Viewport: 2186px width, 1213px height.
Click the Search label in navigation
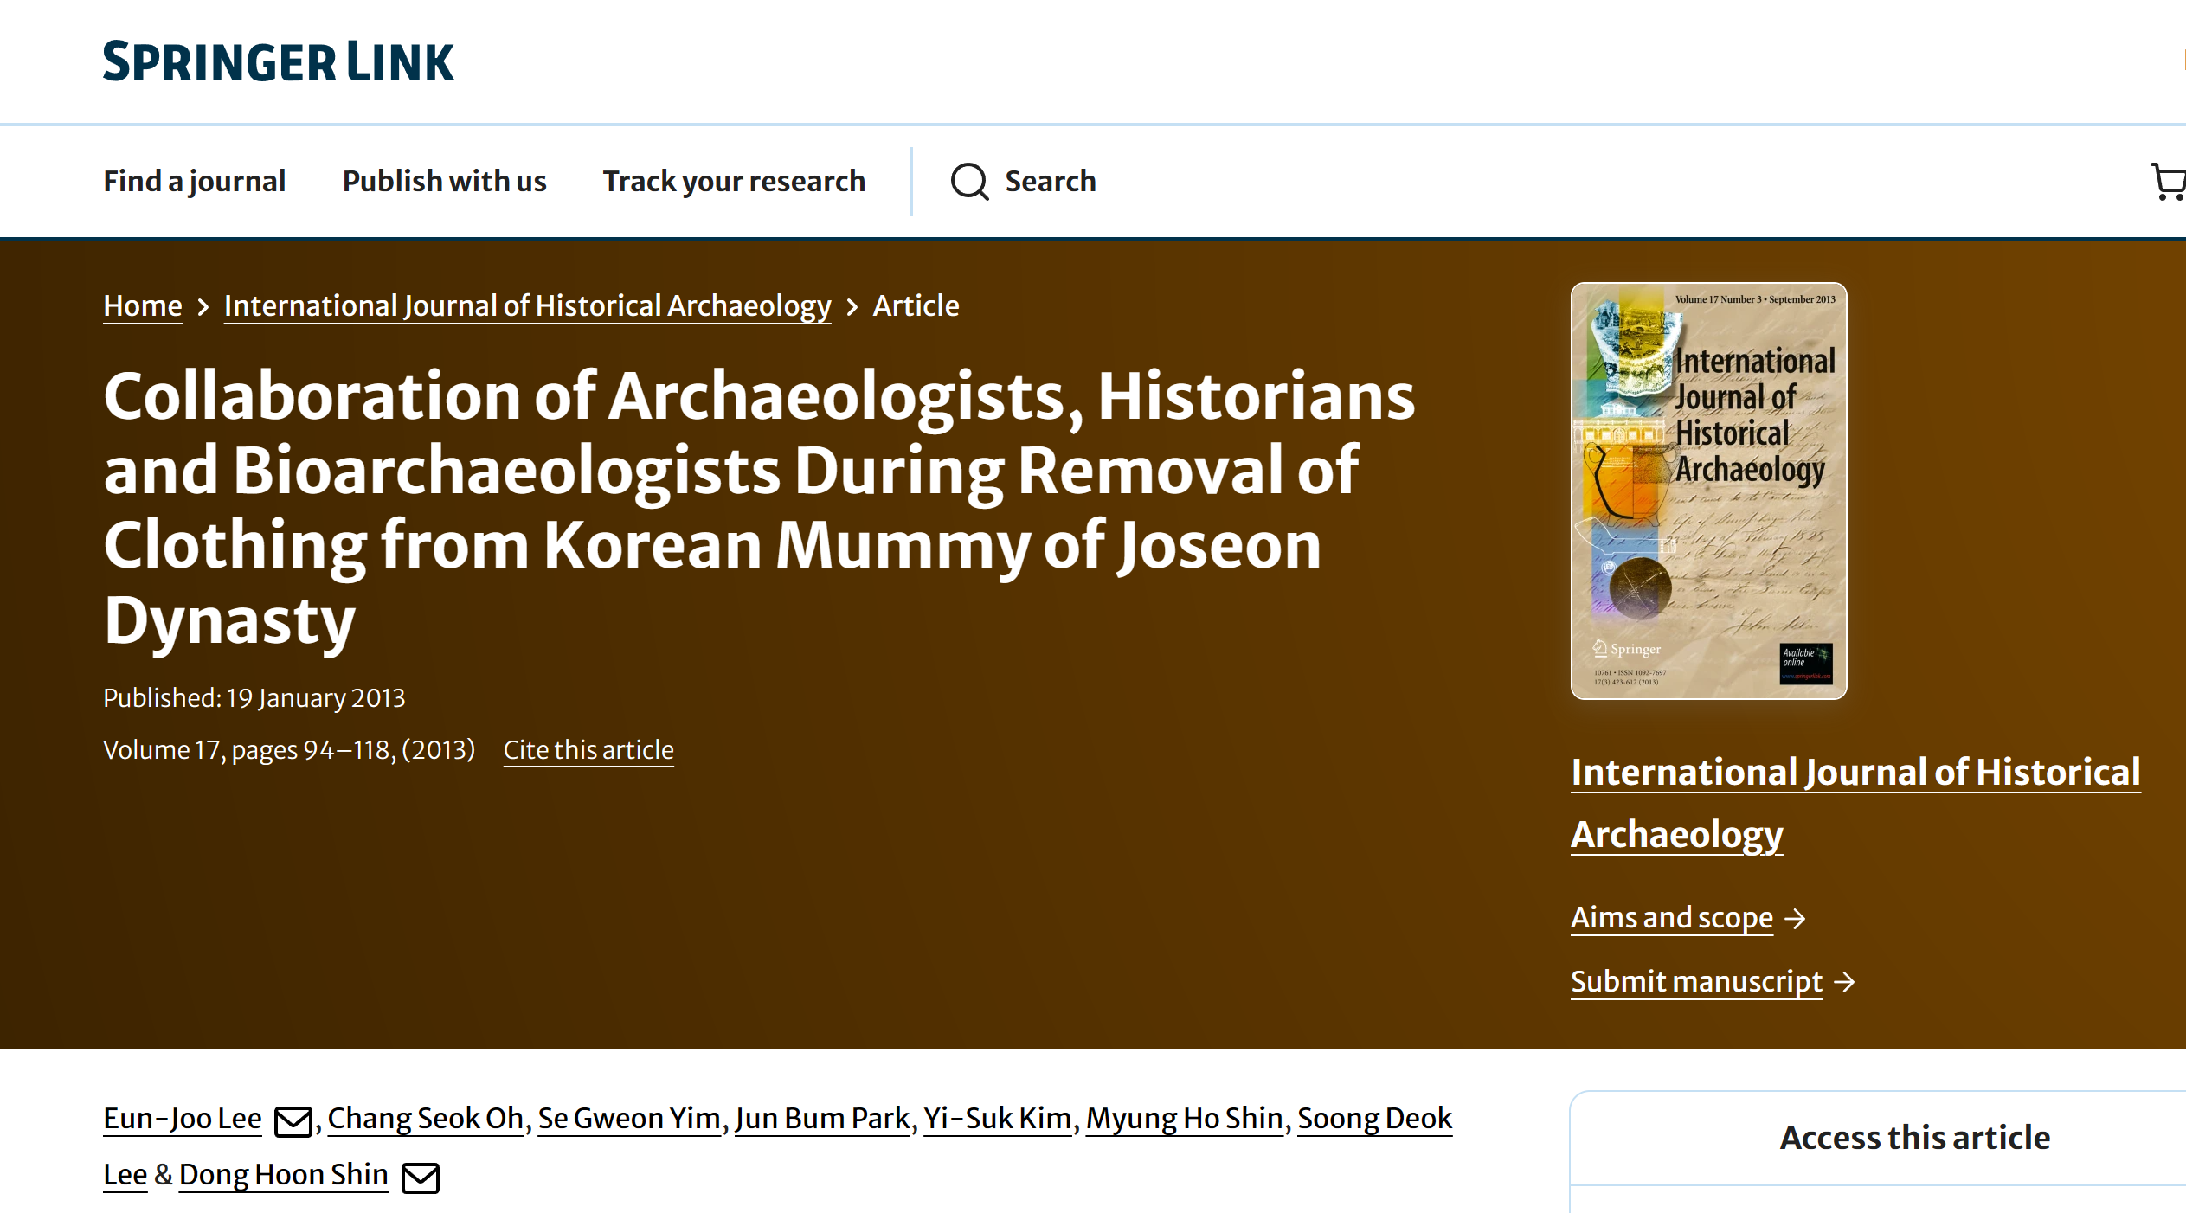click(x=1050, y=181)
